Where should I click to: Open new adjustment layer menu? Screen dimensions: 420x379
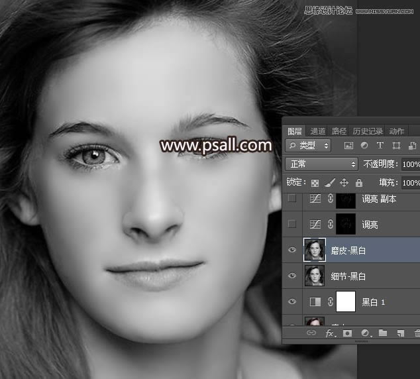pos(365,333)
